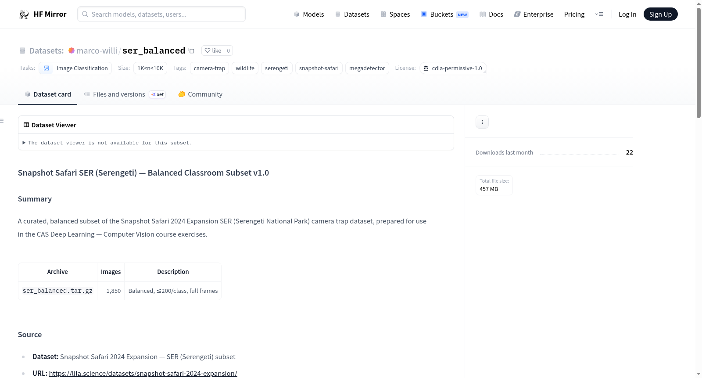Like the ser_balanced dataset

coord(213,50)
